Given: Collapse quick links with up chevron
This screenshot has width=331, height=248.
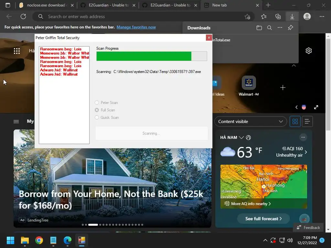Looking at the screenshot, I should click(294, 66).
